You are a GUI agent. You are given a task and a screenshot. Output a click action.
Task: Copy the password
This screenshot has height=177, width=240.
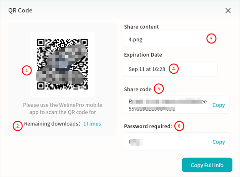(219, 142)
